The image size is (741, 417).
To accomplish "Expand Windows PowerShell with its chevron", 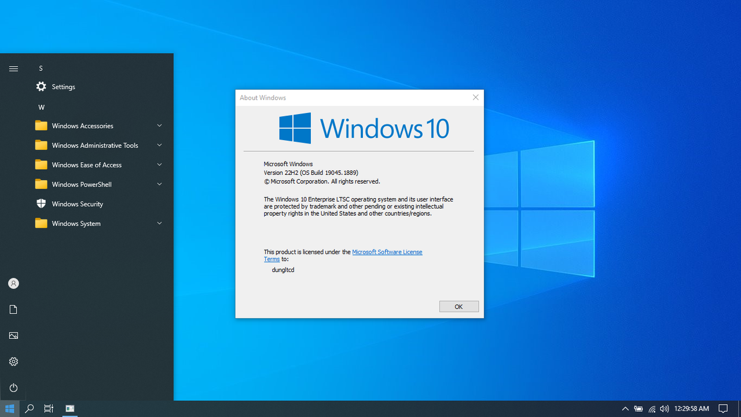I will (159, 184).
